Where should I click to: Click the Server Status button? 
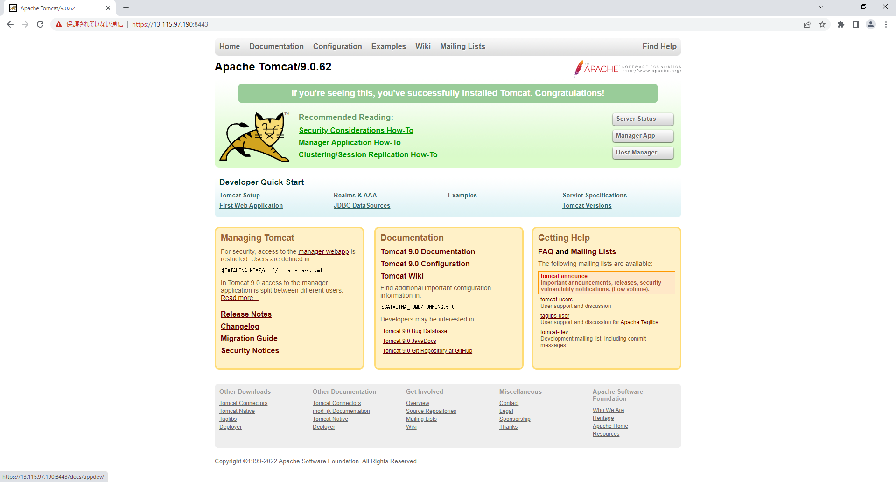643,119
